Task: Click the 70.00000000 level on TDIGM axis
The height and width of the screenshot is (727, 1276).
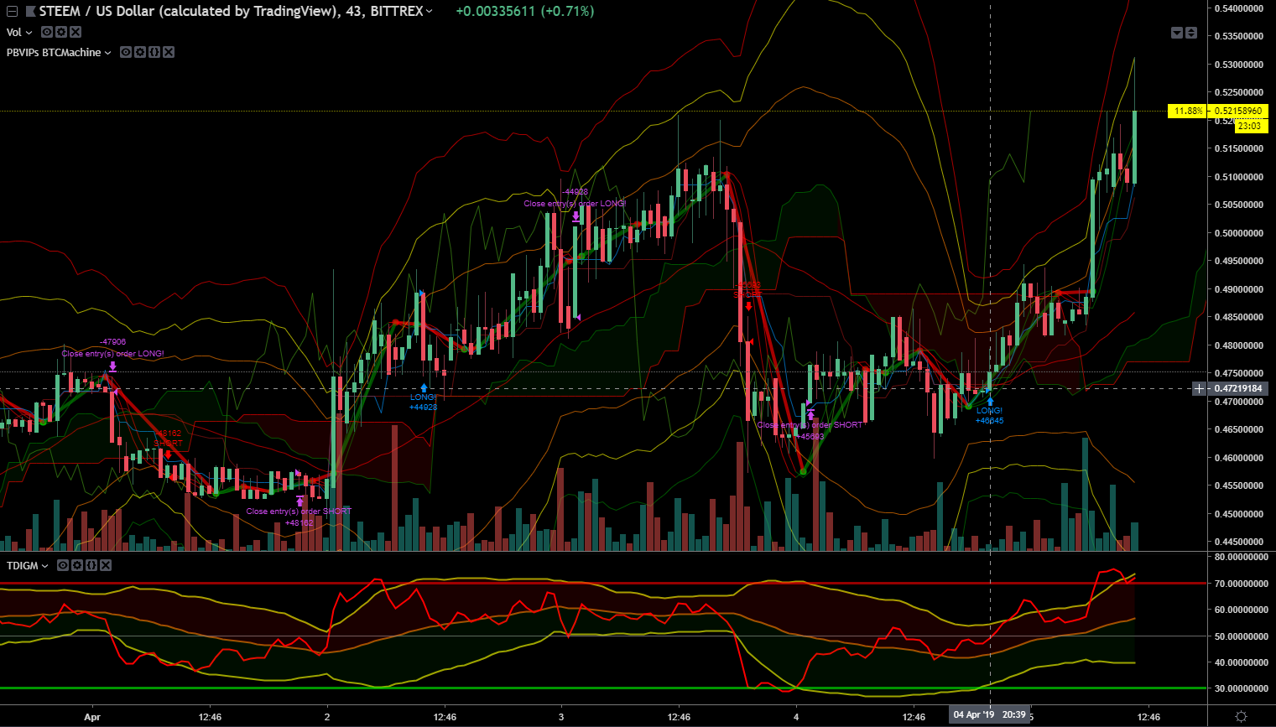Action: click(x=1242, y=584)
